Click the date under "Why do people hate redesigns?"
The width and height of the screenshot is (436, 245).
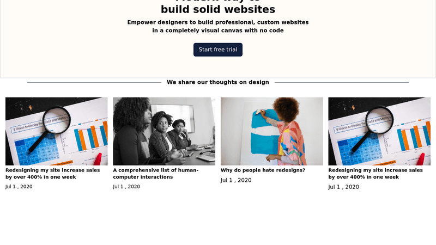236,180
